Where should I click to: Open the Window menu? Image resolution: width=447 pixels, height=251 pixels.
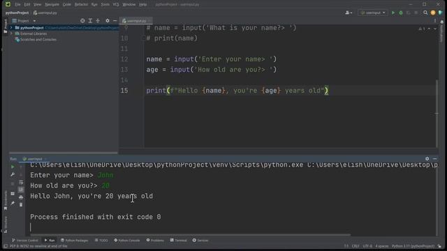pyautogui.click(x=129, y=4)
